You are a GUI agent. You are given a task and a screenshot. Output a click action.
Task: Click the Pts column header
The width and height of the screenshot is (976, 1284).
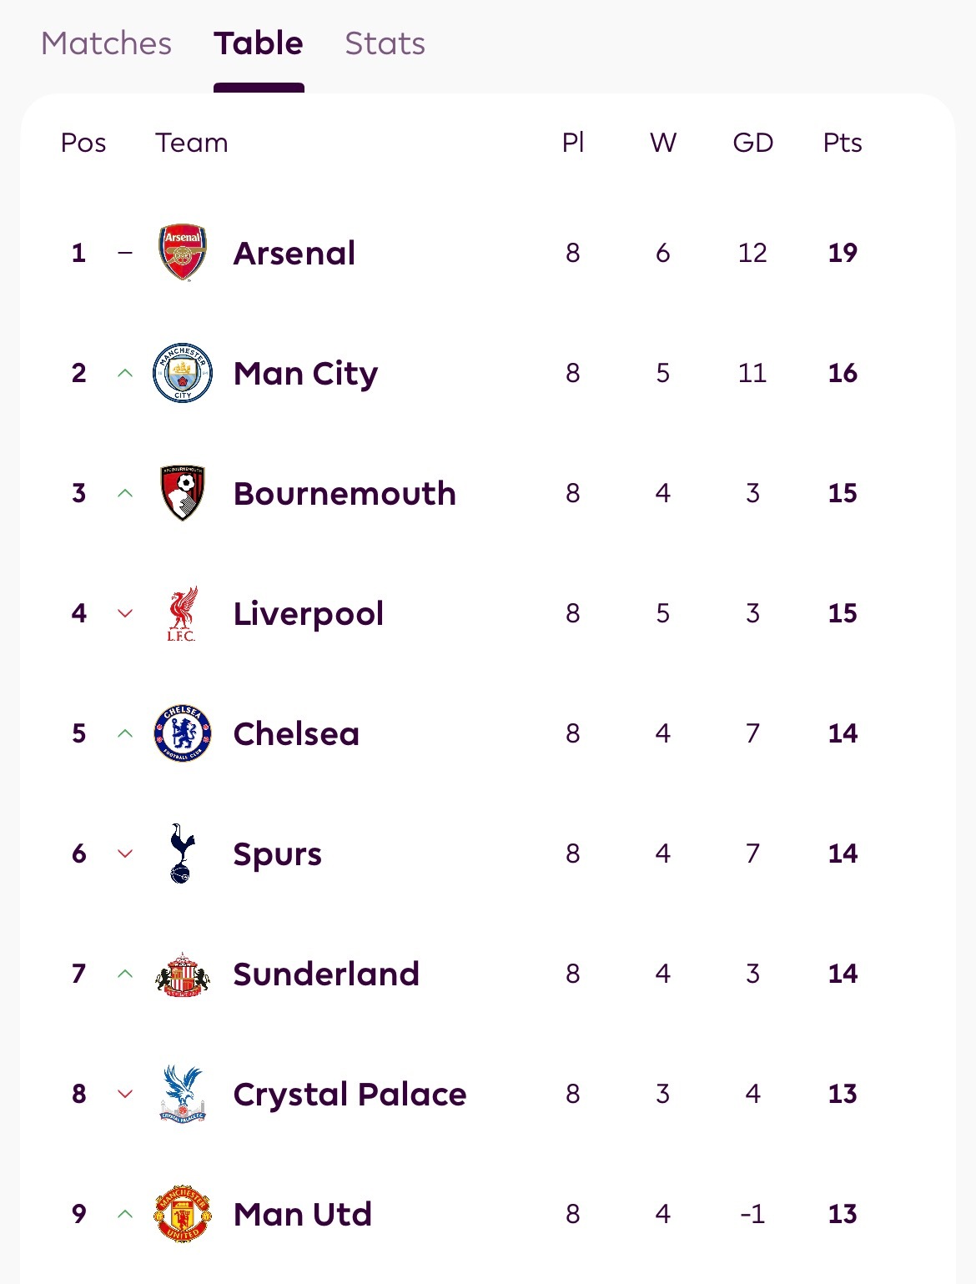tap(843, 143)
